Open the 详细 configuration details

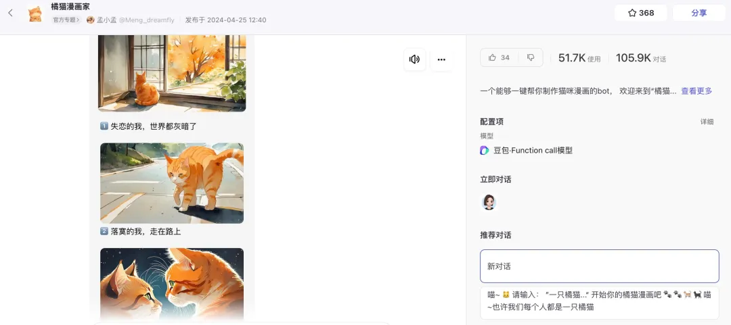click(707, 122)
